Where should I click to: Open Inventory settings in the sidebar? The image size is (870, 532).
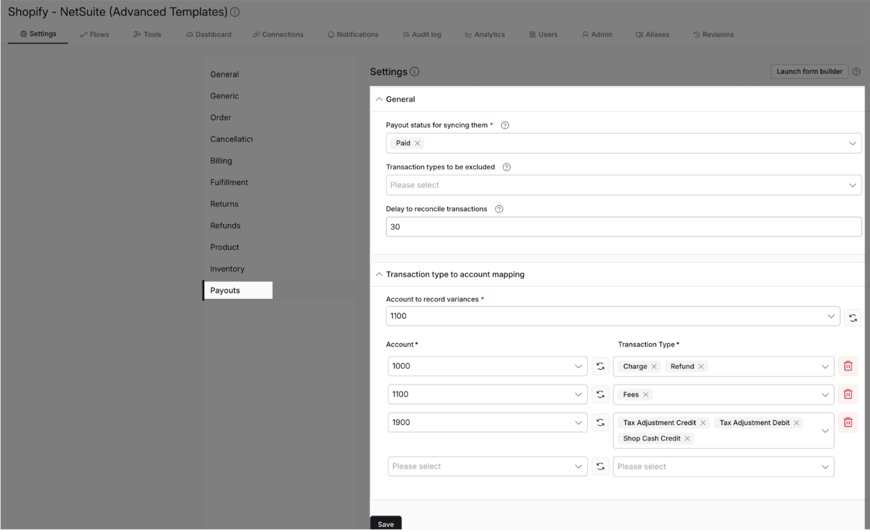point(227,269)
